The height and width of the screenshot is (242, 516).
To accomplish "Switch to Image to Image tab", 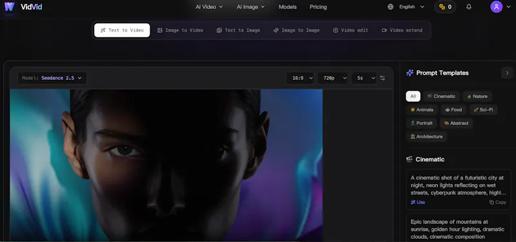I will pos(297,30).
